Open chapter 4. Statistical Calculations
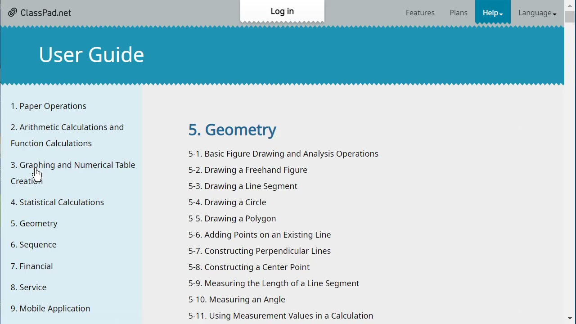 (57, 202)
